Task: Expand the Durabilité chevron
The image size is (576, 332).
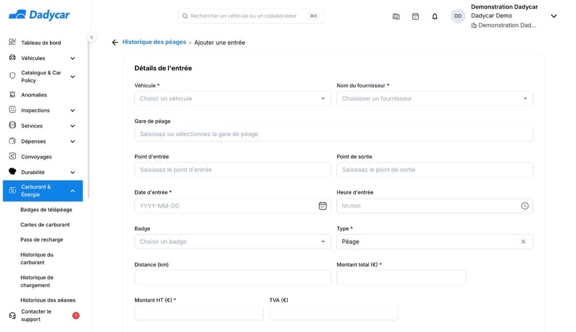Action: [72, 172]
